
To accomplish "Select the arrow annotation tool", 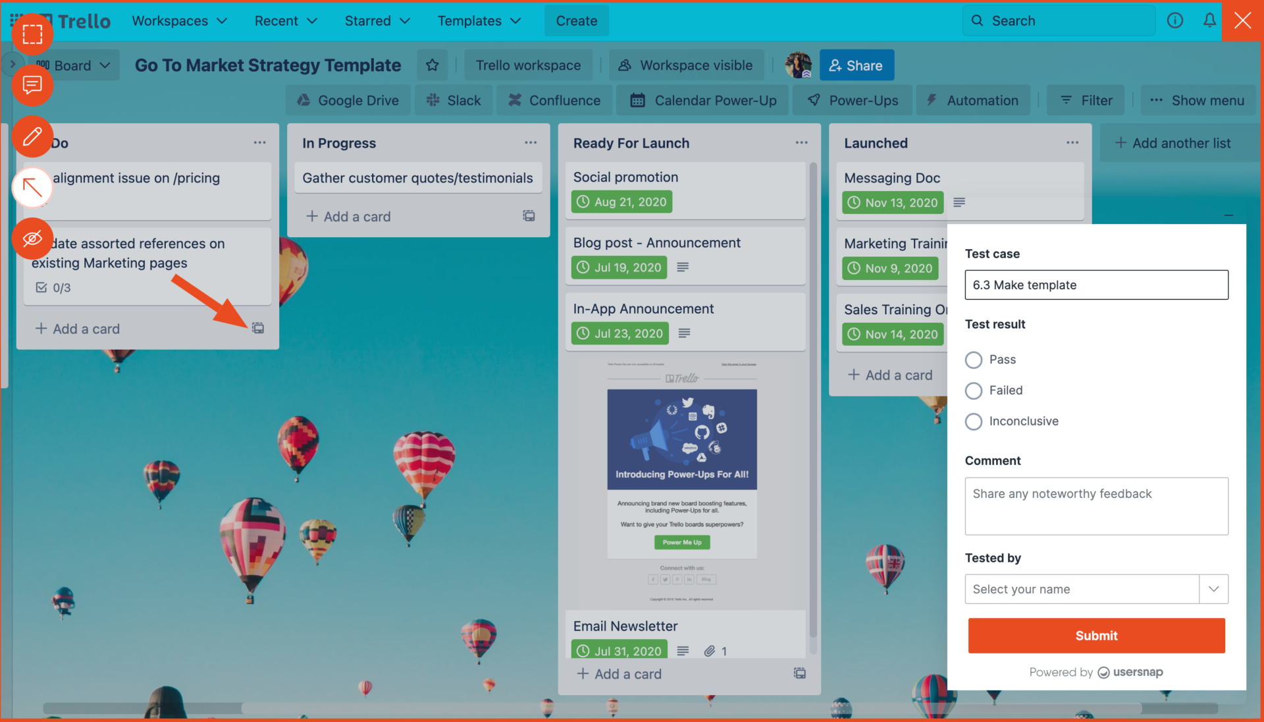I will click(32, 188).
